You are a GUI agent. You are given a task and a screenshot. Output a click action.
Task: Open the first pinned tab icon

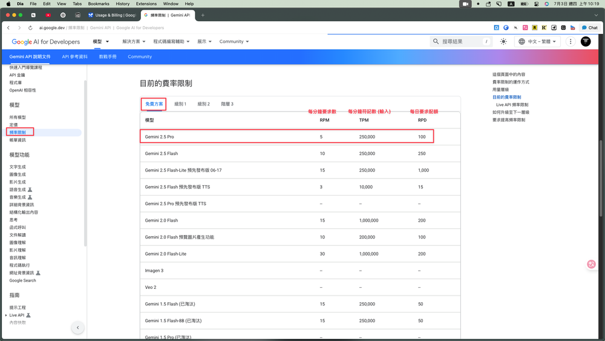point(33,15)
